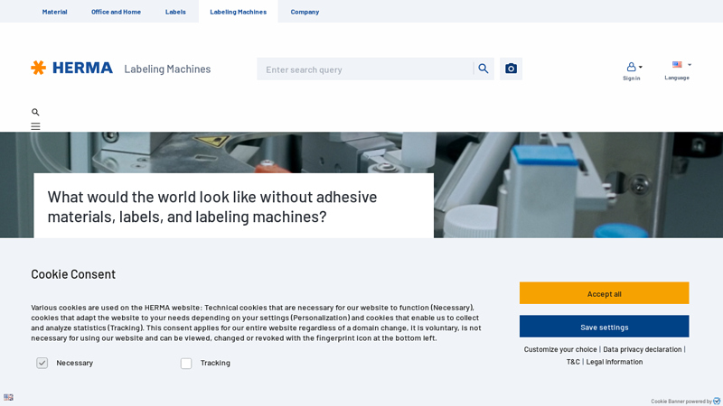Click the HERMA logo
This screenshot has height=406, width=723.
click(72, 68)
